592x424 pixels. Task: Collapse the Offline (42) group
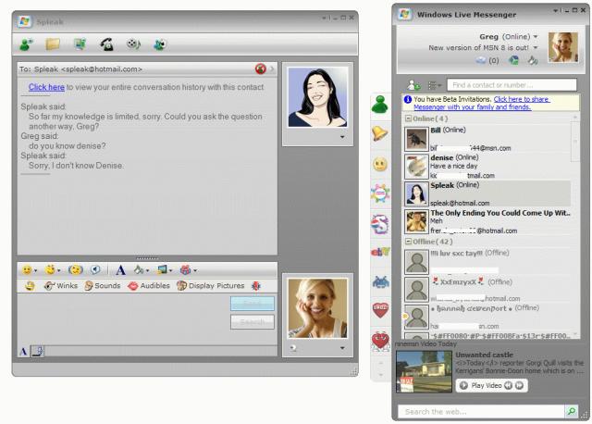coord(408,241)
